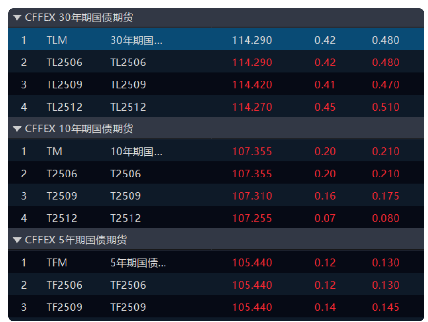428x322 pixels.
Task: Click price 107.355 in TM row
Action: [x=252, y=151]
